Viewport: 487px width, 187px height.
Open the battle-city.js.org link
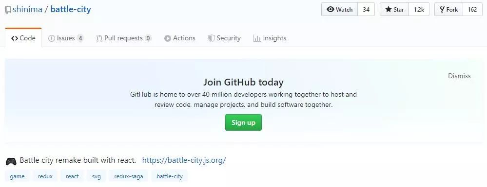click(184, 160)
